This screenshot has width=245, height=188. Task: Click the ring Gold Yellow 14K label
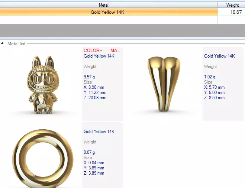click(x=99, y=132)
